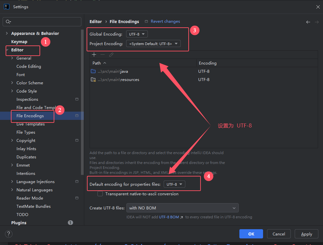Click the IntelliJ logo in title bar
Image resolution: width=323 pixels, height=245 pixels.
[7, 7]
